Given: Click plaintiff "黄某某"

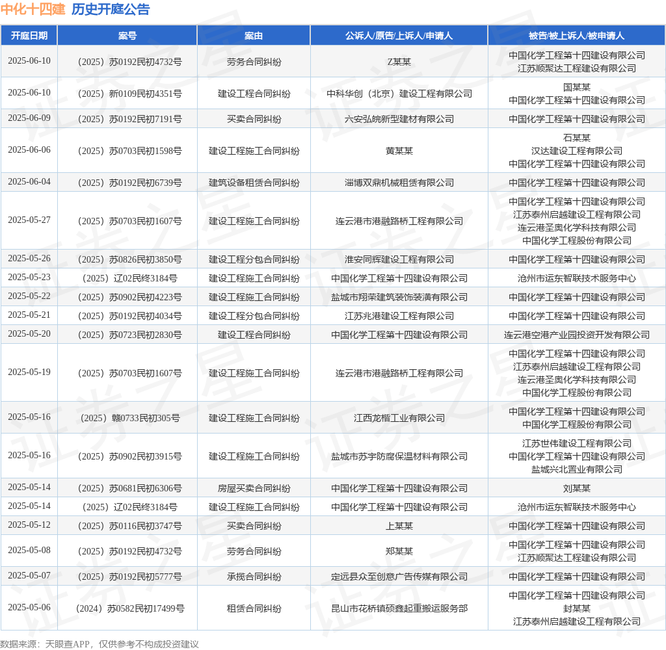Looking at the screenshot, I should pyautogui.click(x=399, y=151).
